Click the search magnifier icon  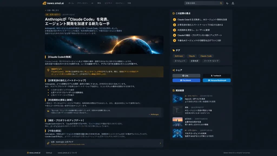click(221, 3)
